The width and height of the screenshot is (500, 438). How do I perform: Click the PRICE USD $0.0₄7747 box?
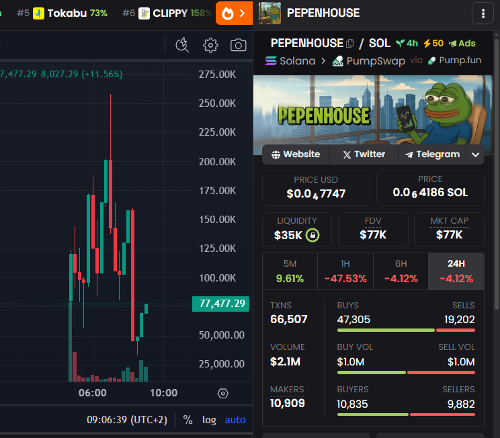[316, 188]
